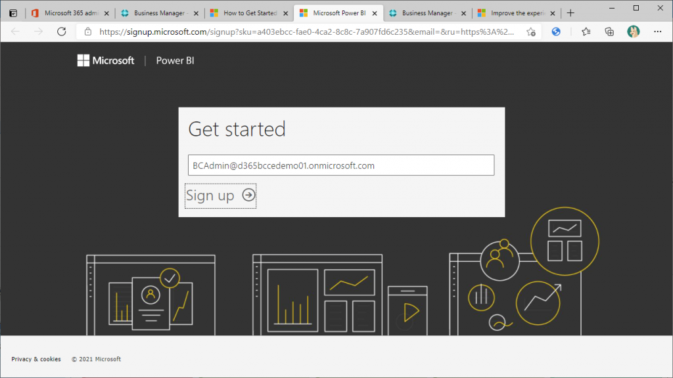Close the Improve the experience tab
673x378 pixels.
coord(553,13)
